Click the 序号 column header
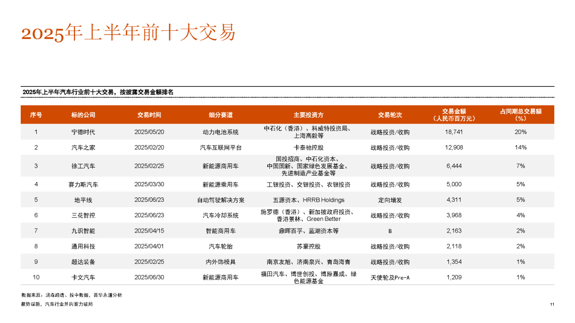 [36, 115]
